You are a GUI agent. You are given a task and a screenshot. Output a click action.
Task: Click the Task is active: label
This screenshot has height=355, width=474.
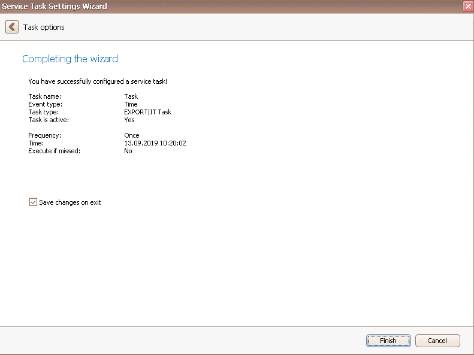pos(49,120)
